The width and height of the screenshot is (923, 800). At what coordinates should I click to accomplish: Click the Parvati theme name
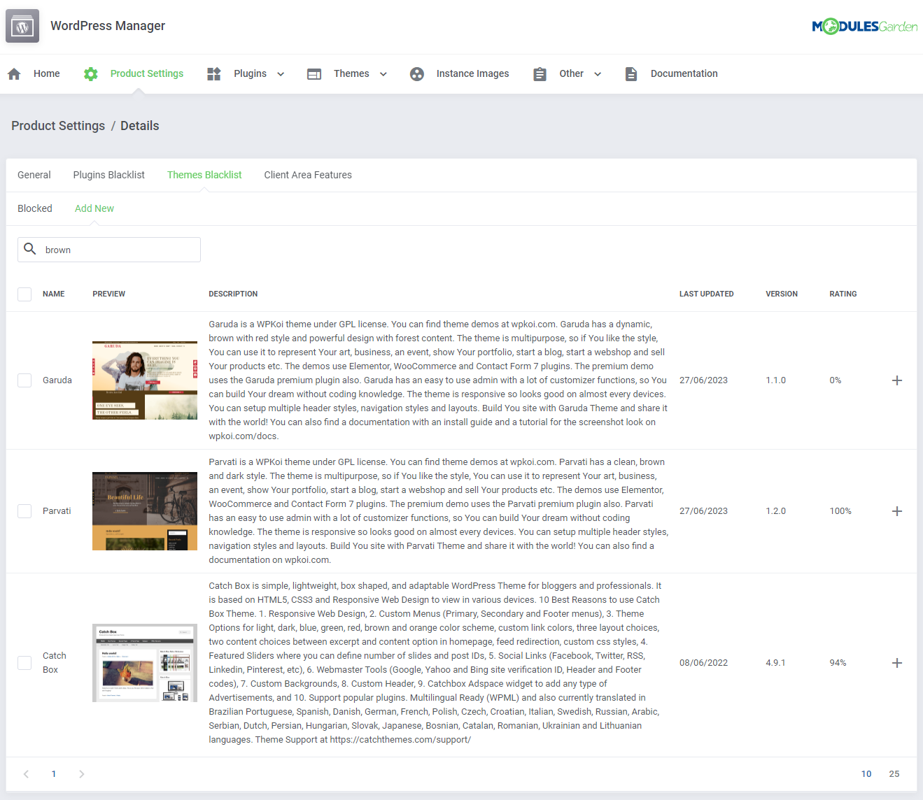coord(57,511)
